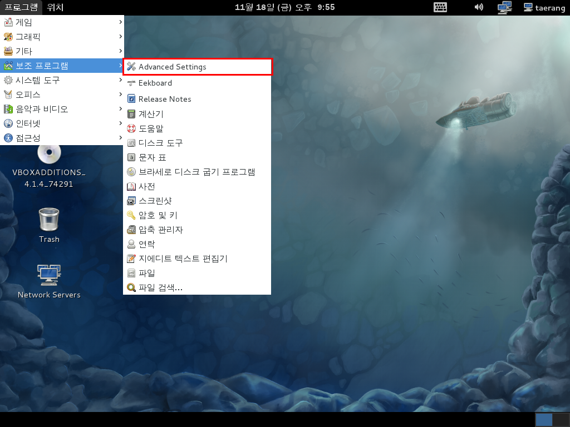
Task: Click the 오피스 office category icon
Action: (8, 95)
